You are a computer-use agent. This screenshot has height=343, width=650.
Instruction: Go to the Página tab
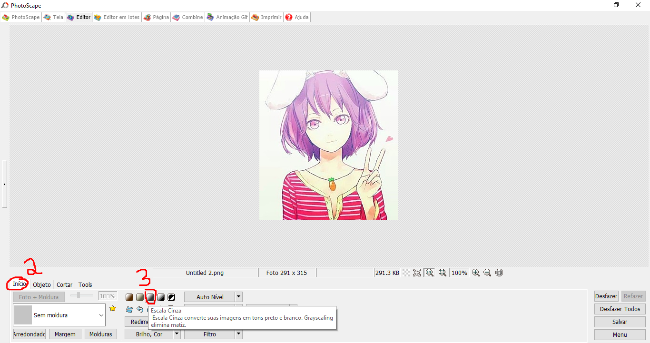(157, 17)
